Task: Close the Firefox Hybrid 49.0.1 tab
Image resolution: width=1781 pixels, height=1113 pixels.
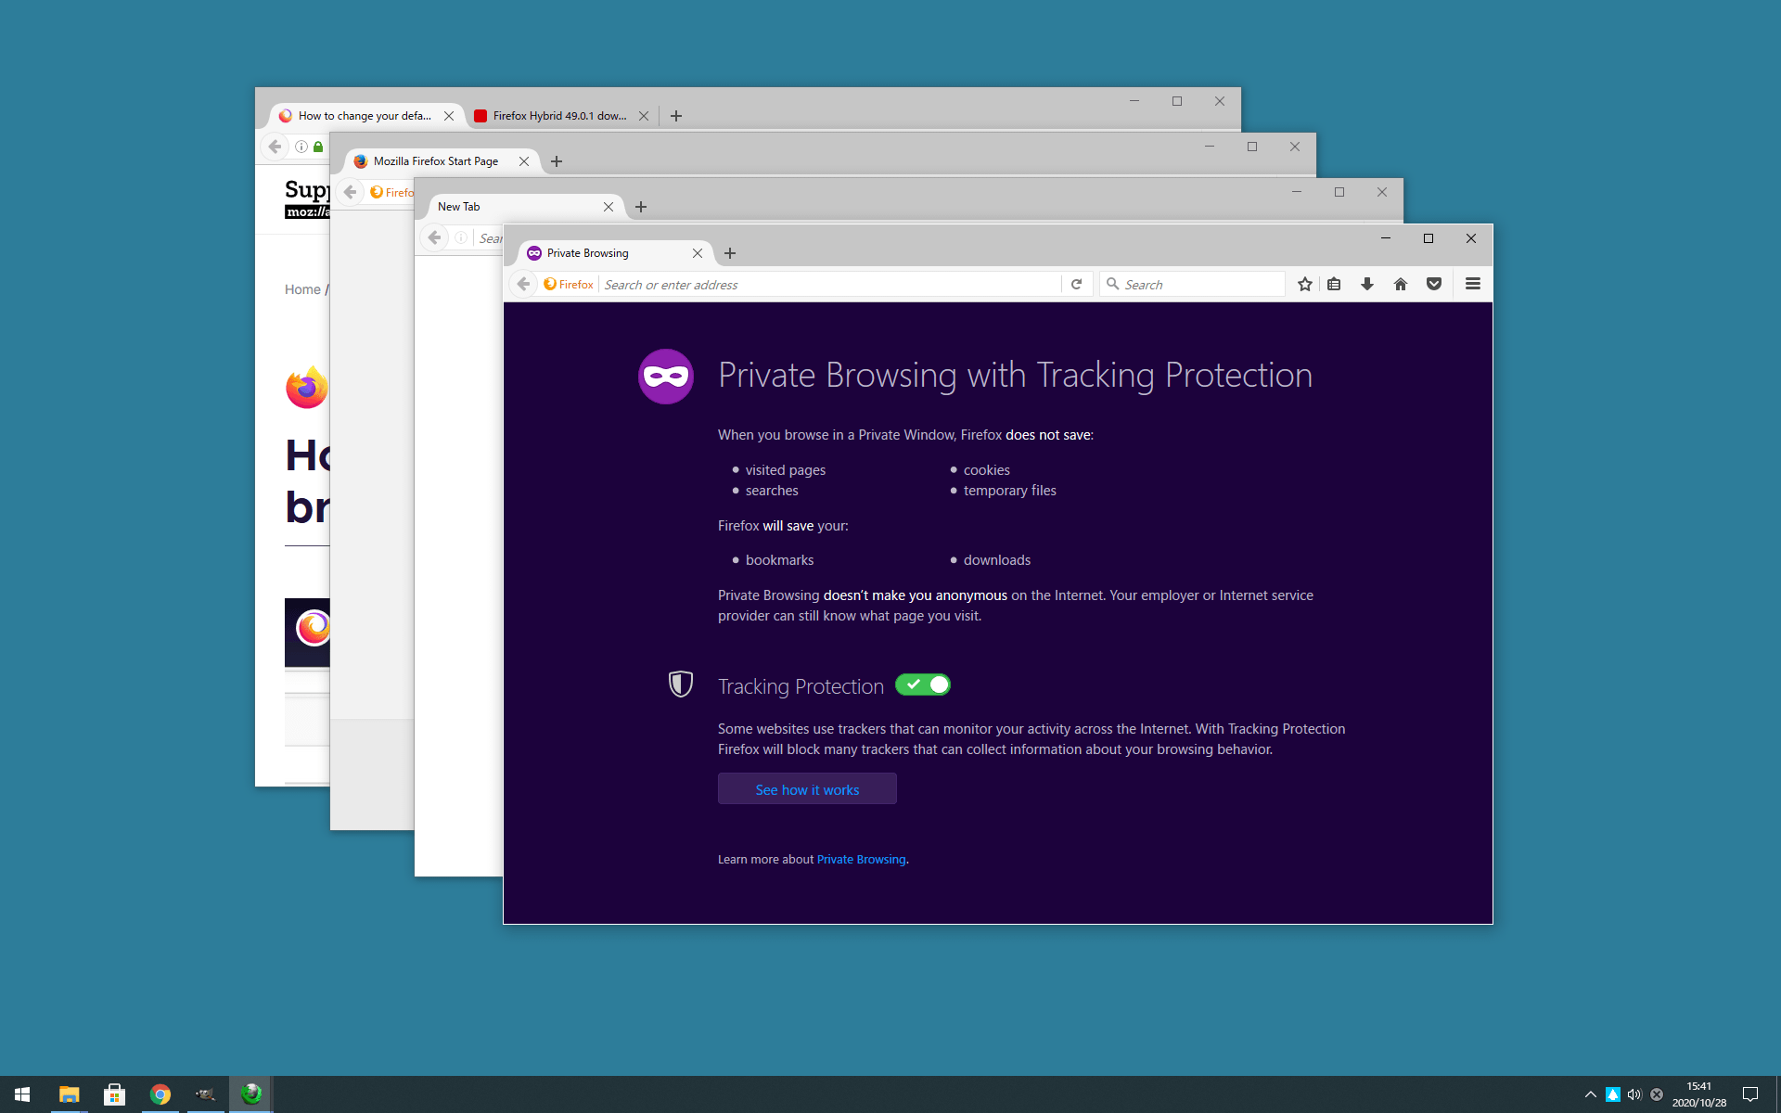Action: (644, 116)
